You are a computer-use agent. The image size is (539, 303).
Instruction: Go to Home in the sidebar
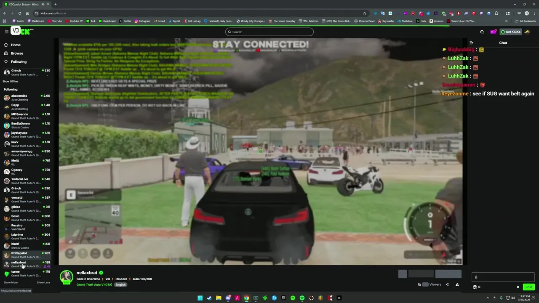point(16,45)
